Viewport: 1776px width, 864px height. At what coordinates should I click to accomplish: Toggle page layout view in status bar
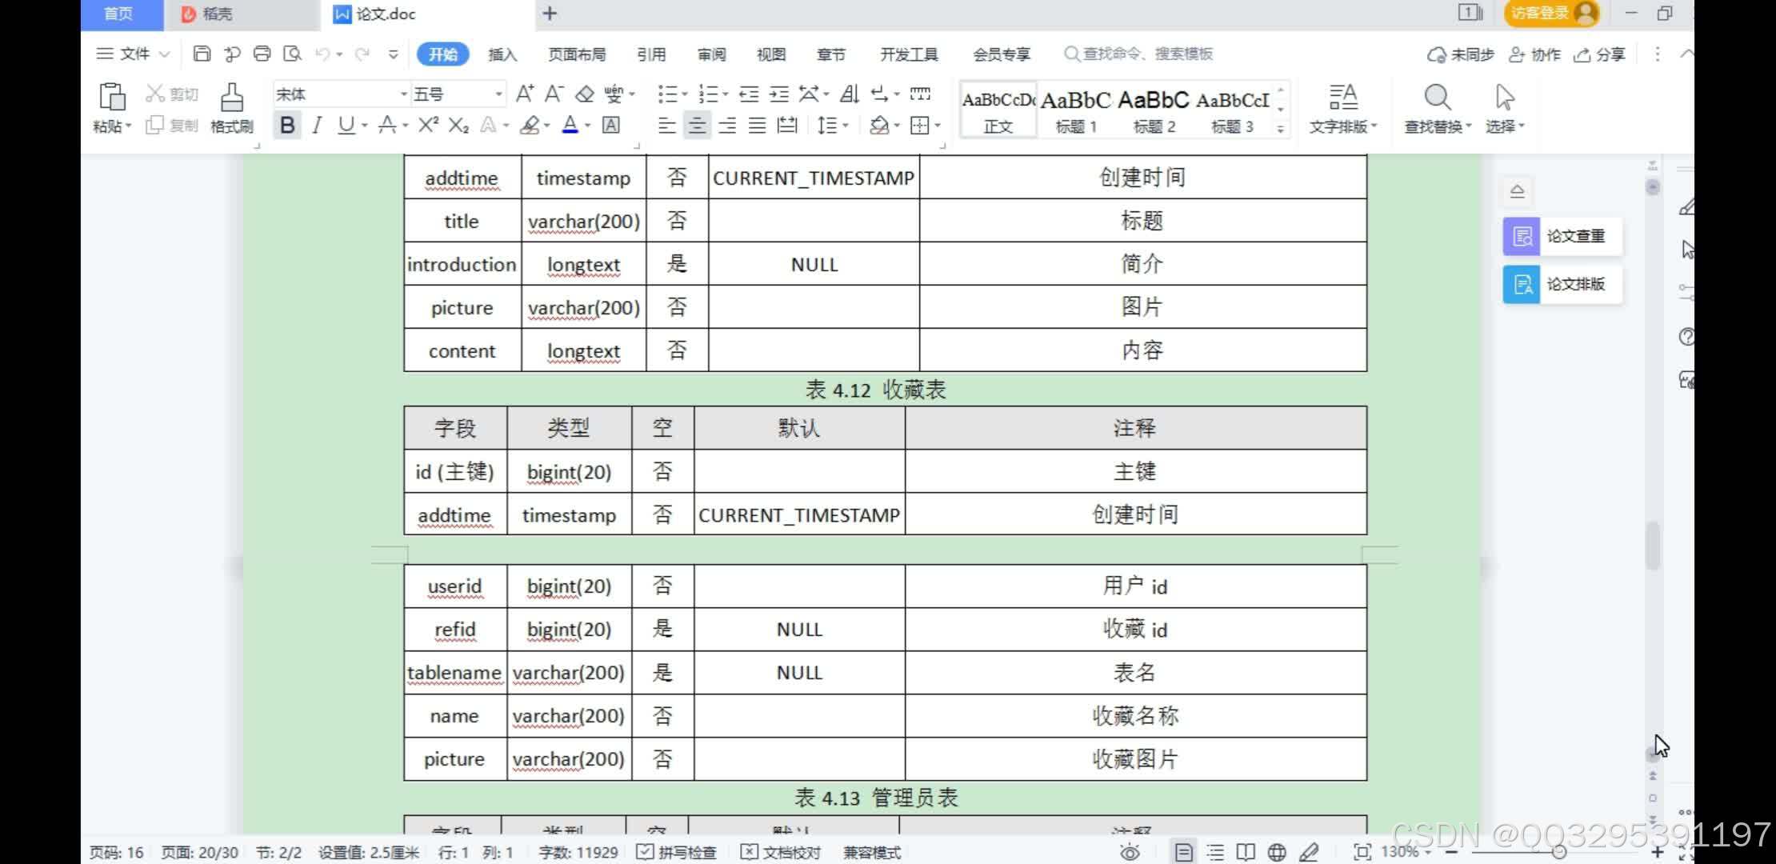(x=1184, y=852)
